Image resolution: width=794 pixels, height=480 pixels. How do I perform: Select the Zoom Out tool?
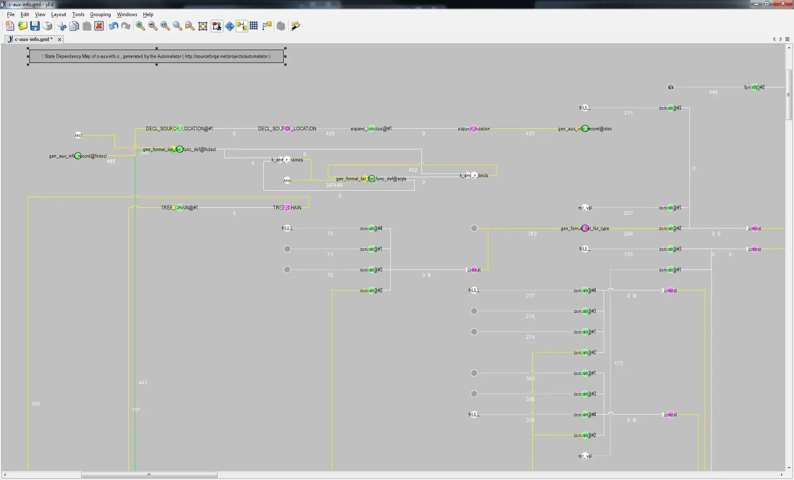[x=152, y=26]
